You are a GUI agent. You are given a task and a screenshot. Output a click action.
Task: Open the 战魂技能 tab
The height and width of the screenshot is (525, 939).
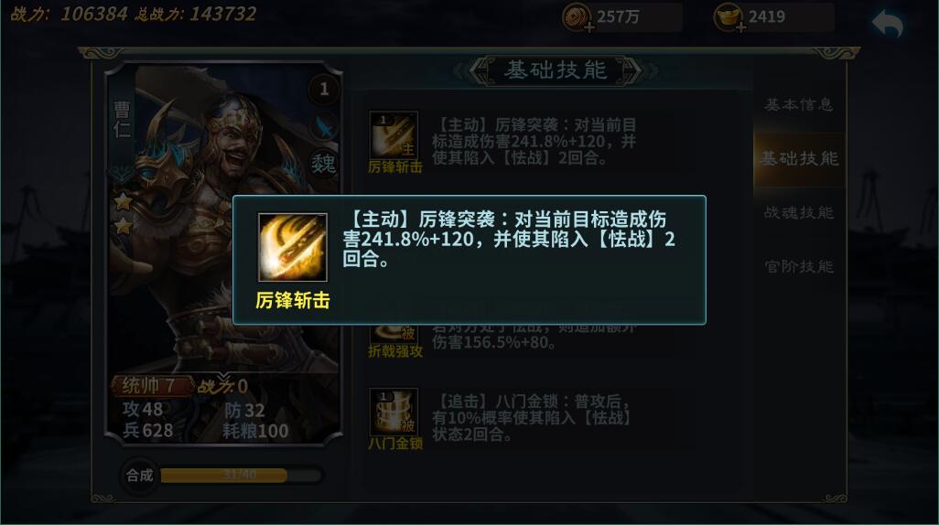coord(799,212)
